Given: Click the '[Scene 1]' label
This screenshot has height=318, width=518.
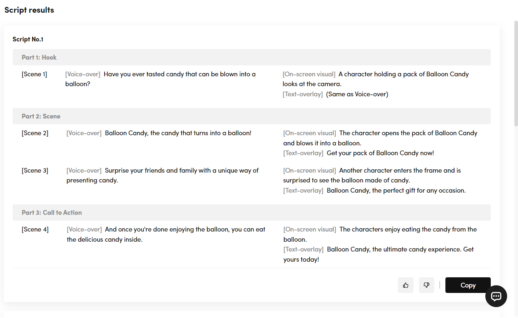Looking at the screenshot, I should pyautogui.click(x=34, y=74).
